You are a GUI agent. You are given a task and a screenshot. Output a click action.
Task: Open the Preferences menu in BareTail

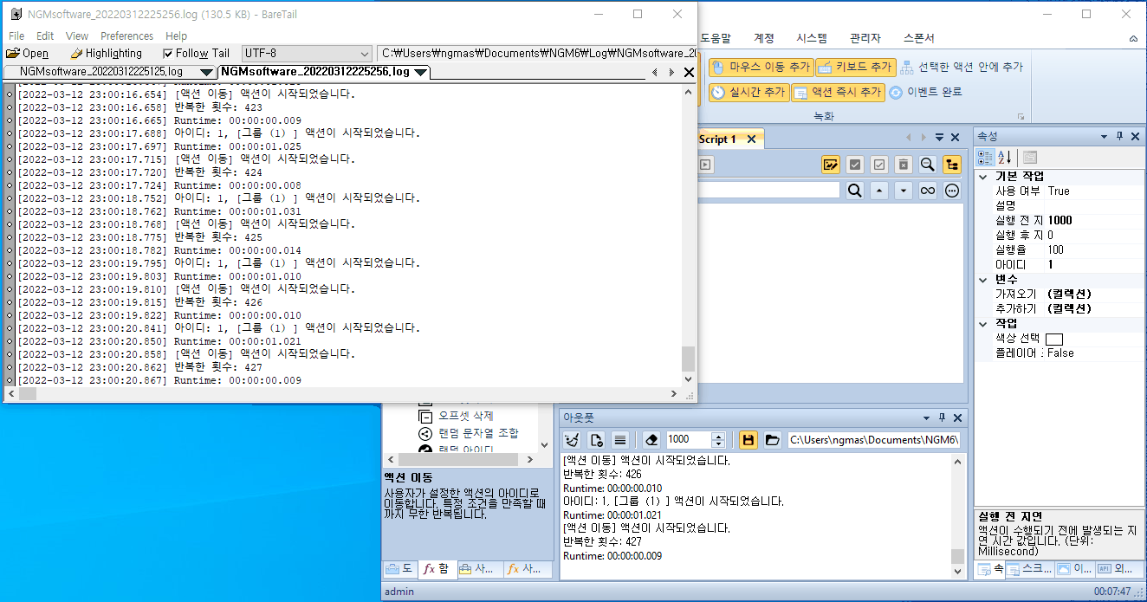tap(126, 36)
